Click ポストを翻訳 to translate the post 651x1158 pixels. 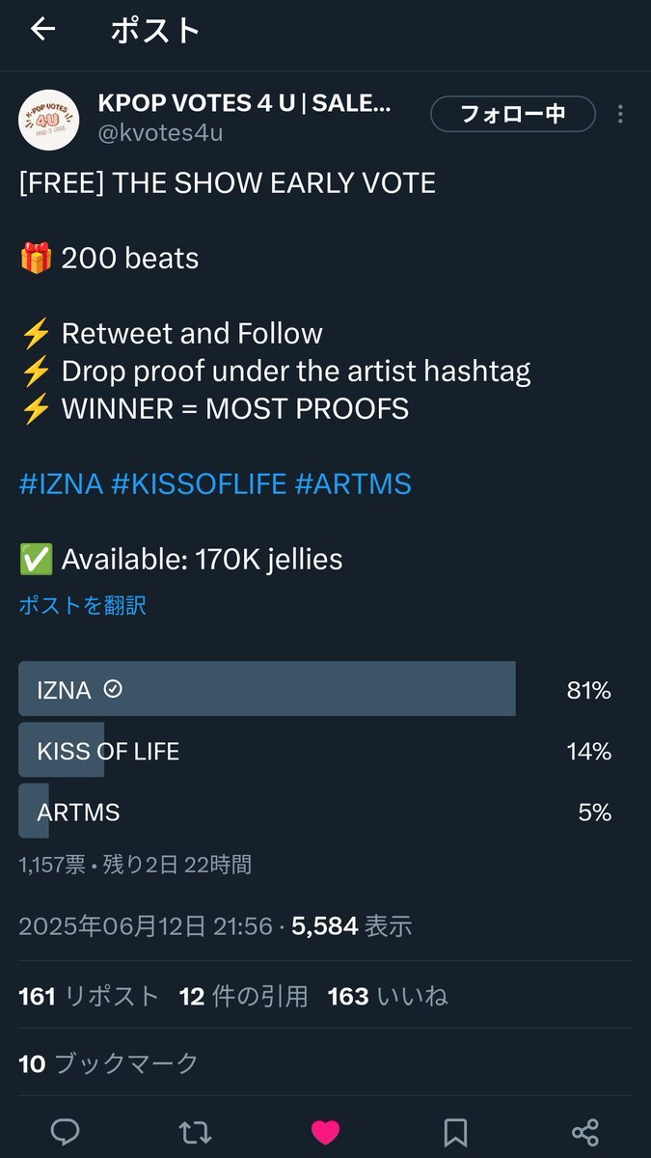(x=82, y=605)
